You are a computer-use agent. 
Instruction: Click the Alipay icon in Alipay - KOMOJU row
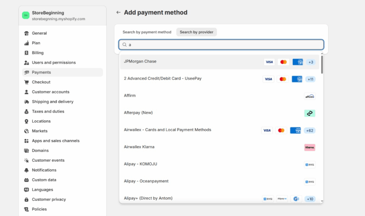309,164
